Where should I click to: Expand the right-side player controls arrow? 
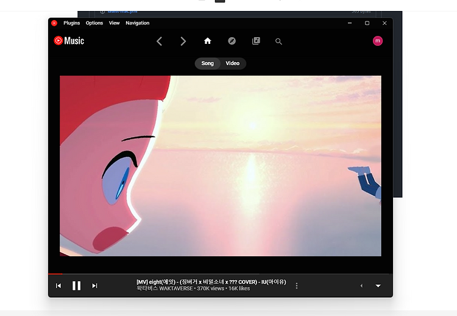click(x=361, y=286)
